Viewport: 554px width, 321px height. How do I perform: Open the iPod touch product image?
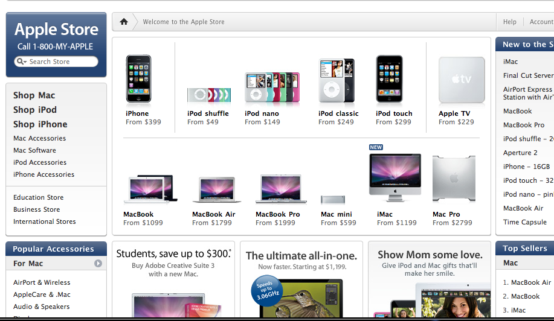[389, 78]
